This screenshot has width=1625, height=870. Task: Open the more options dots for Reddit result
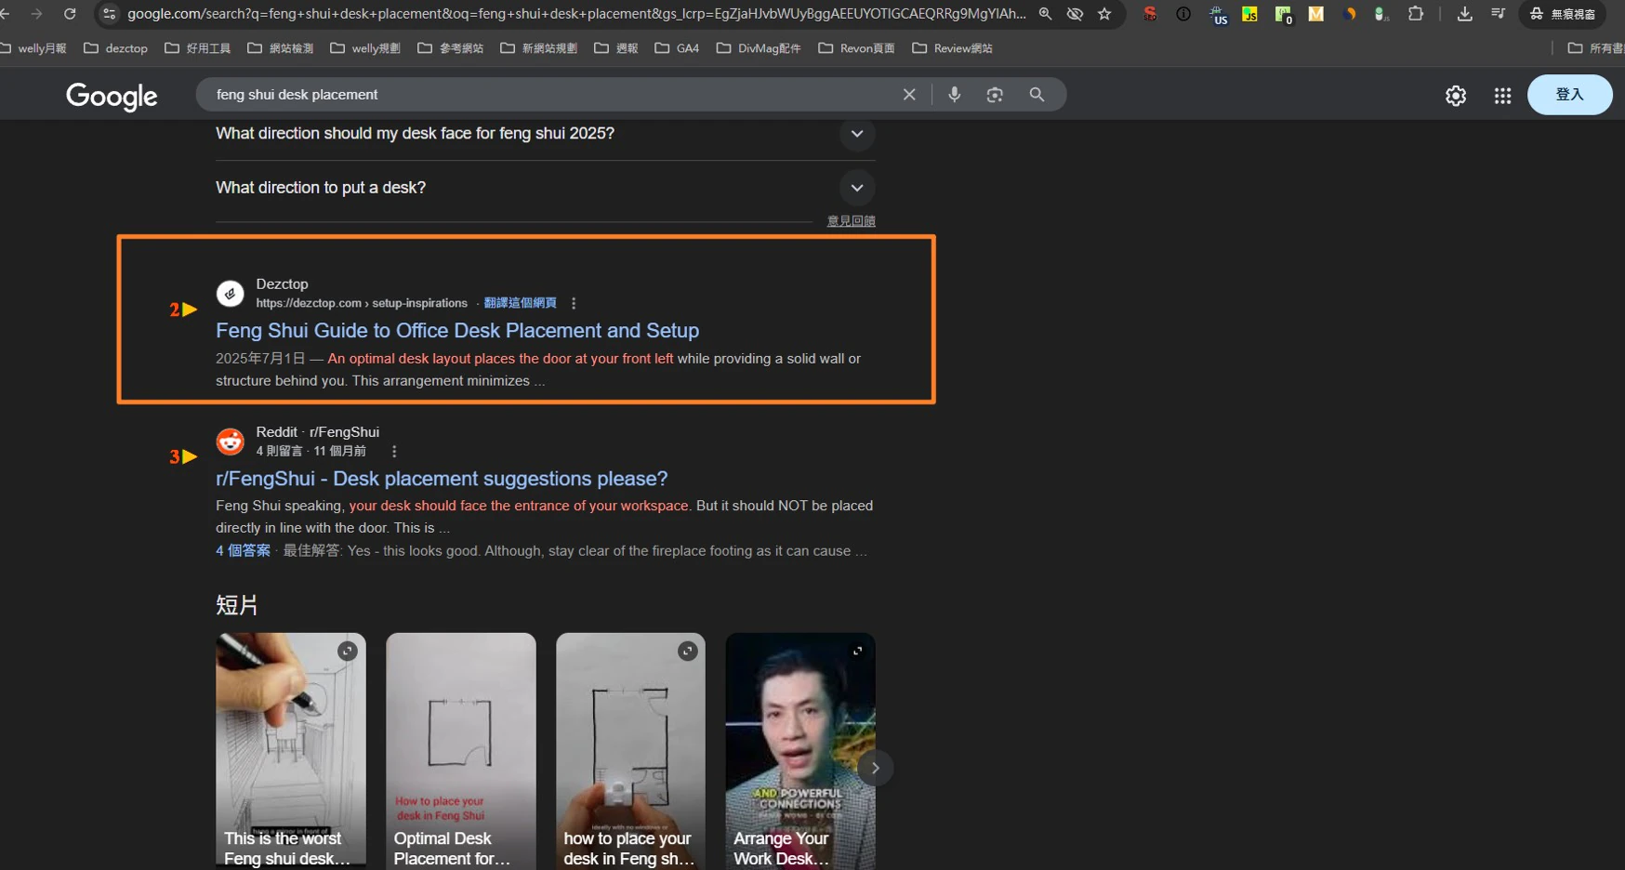tap(394, 452)
